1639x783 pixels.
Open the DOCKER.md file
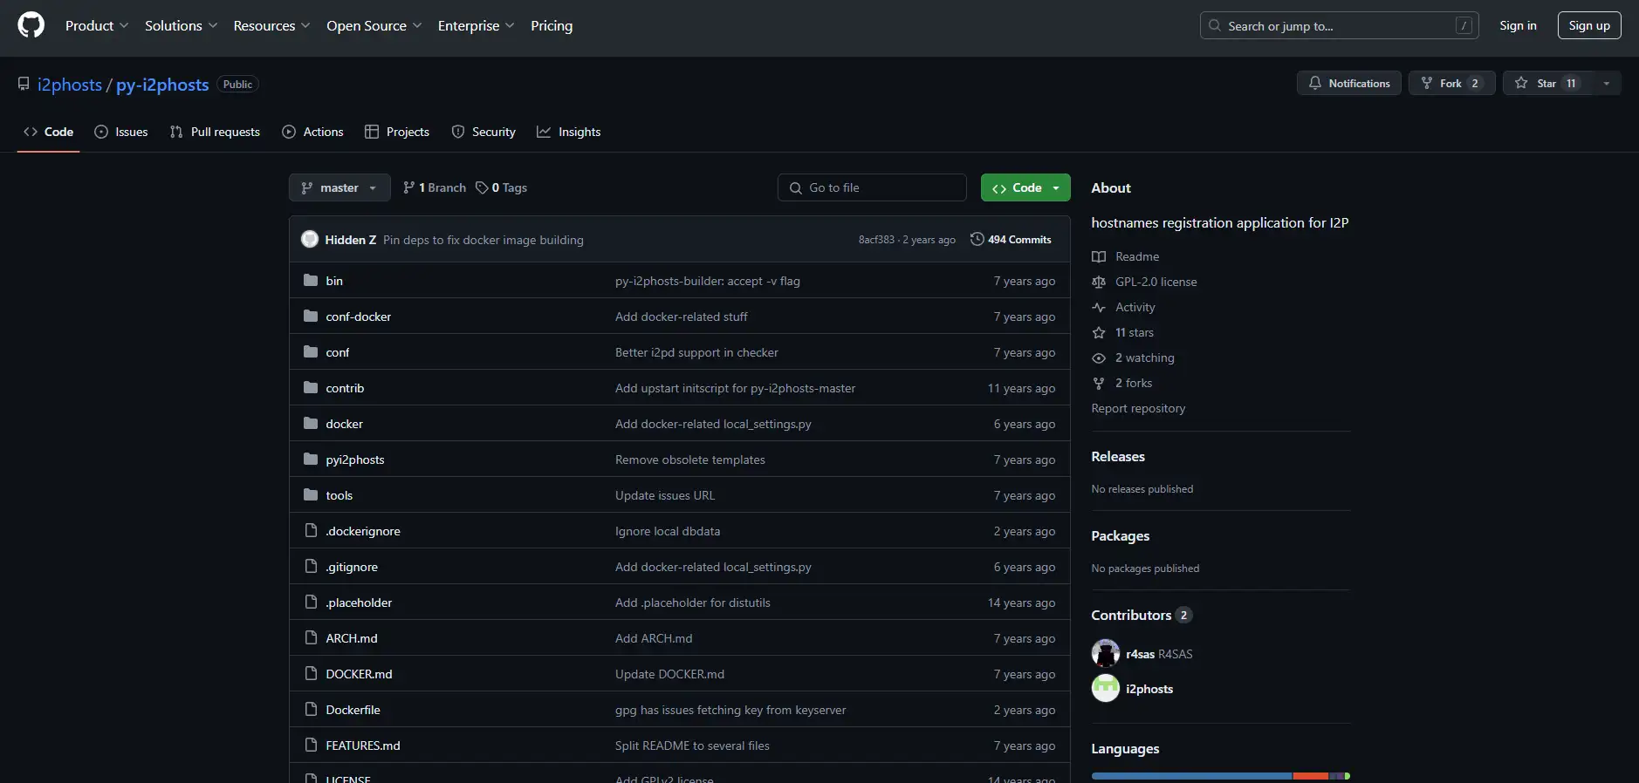click(359, 674)
